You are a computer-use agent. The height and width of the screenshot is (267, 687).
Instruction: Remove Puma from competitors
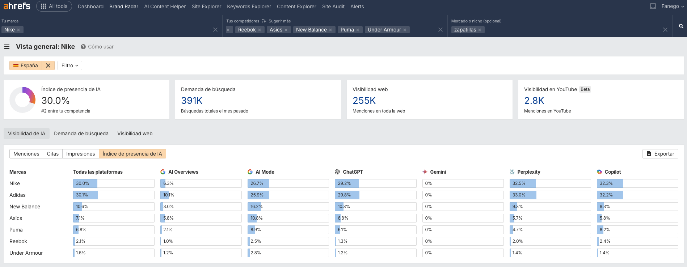tap(358, 30)
